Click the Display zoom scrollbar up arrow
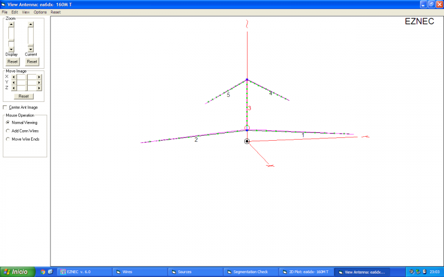The height and width of the screenshot is (277, 444). pyautogui.click(x=11, y=24)
